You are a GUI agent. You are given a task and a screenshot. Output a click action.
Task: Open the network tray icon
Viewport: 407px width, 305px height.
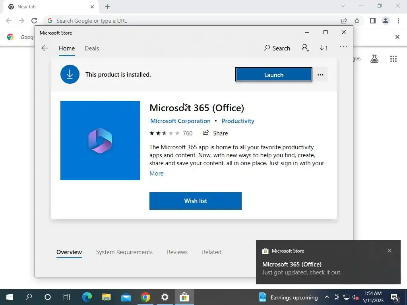[x=346, y=297]
